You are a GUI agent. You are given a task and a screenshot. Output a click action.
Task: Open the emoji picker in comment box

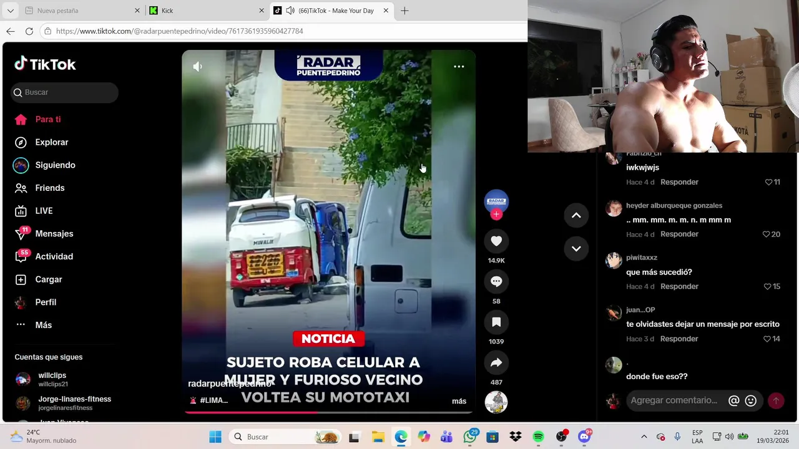tap(751, 401)
